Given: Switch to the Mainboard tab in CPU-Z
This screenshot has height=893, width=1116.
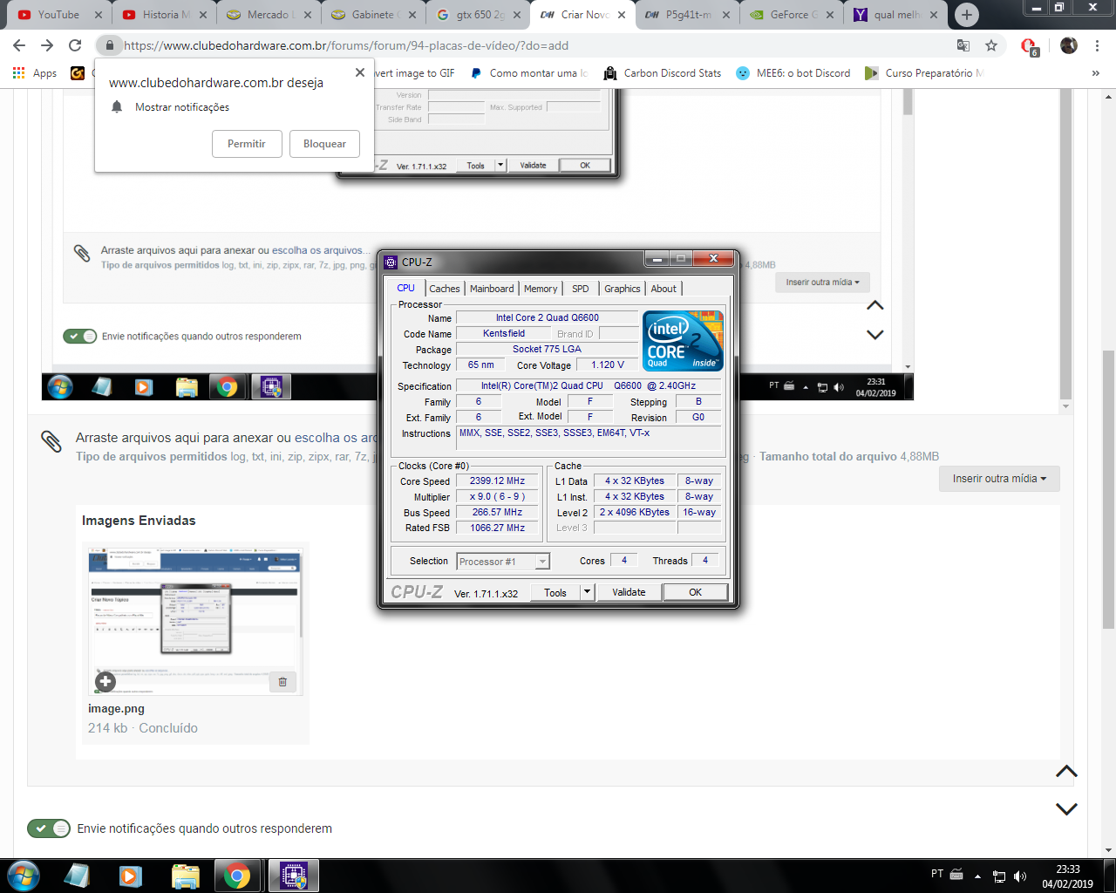Looking at the screenshot, I should click(x=492, y=289).
